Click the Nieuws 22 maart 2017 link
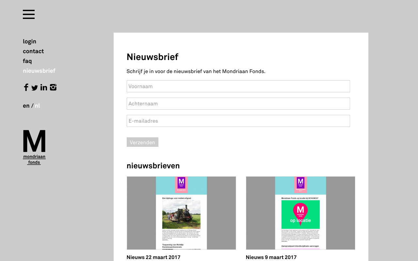The height and width of the screenshot is (261, 418). click(x=153, y=257)
